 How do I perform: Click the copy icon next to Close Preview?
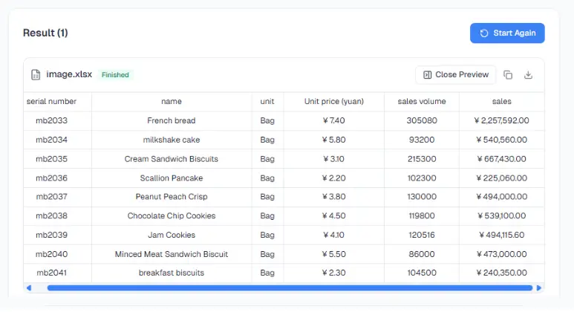pos(508,74)
